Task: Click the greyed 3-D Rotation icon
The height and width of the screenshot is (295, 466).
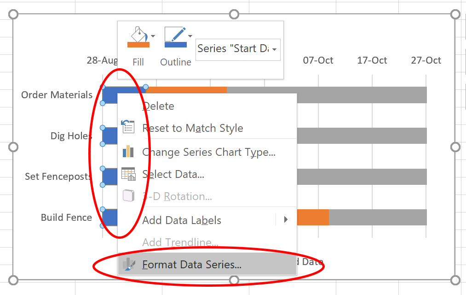Action: [129, 195]
